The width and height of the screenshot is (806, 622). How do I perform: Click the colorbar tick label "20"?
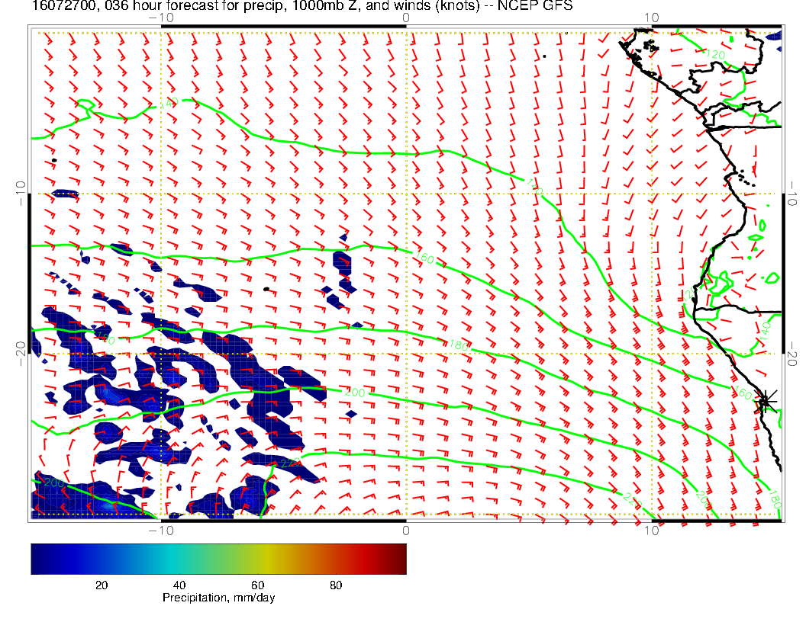[x=102, y=585]
